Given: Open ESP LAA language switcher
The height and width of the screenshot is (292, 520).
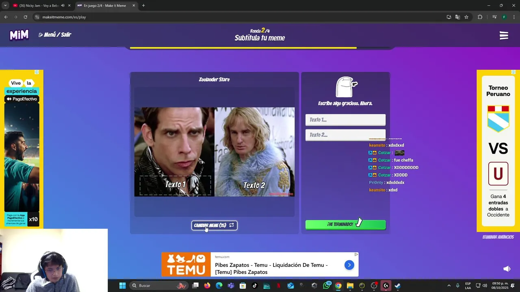Looking at the screenshot, I should pos(468,286).
